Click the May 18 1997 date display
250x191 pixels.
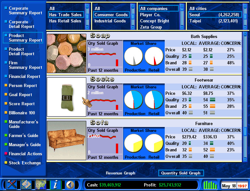[x=234, y=186]
